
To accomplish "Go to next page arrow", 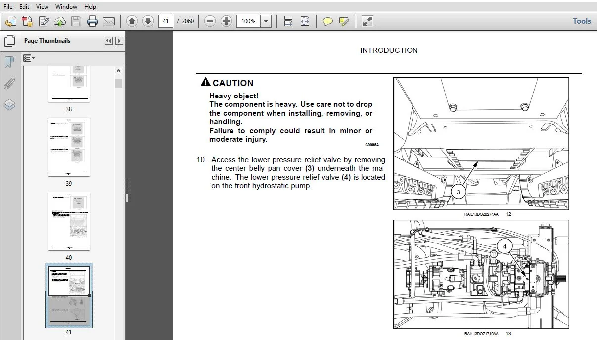I will pos(148,21).
